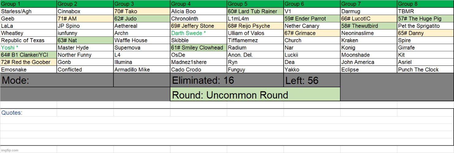
Task: Select the Group 1 header cell
Action: [x=28, y=4]
